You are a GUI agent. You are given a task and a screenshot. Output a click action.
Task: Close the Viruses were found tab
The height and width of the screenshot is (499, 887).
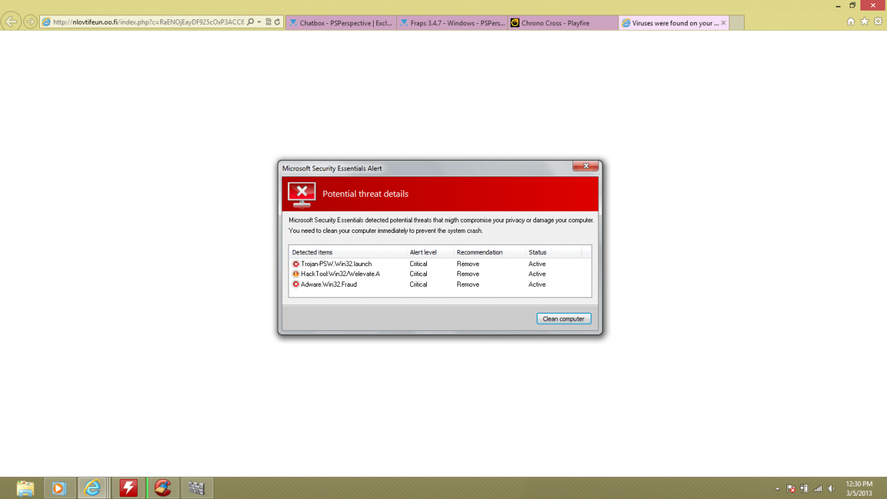pyautogui.click(x=723, y=23)
